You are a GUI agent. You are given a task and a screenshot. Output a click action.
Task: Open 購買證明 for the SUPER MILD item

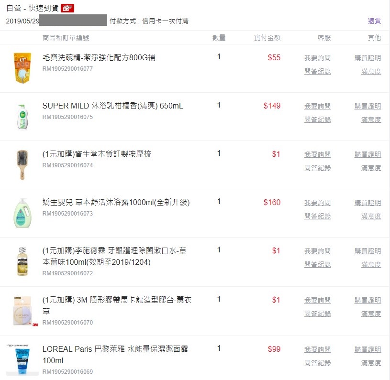click(x=368, y=106)
